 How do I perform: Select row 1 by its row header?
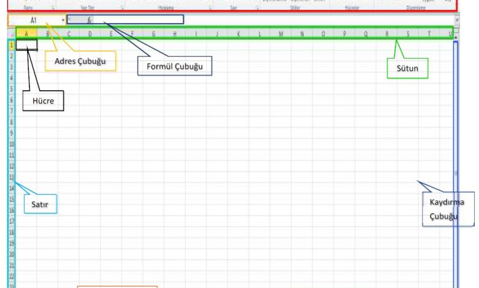point(11,44)
